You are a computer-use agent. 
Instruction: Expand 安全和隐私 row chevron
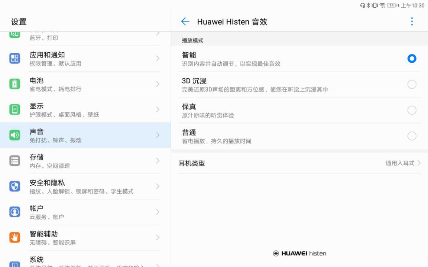pos(158,187)
